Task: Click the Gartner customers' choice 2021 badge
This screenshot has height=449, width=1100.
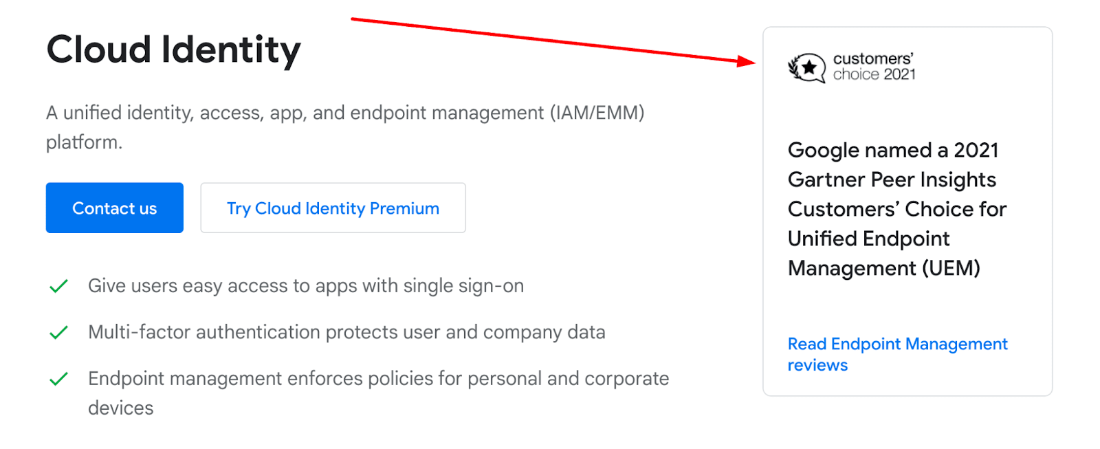Action: pos(852,67)
